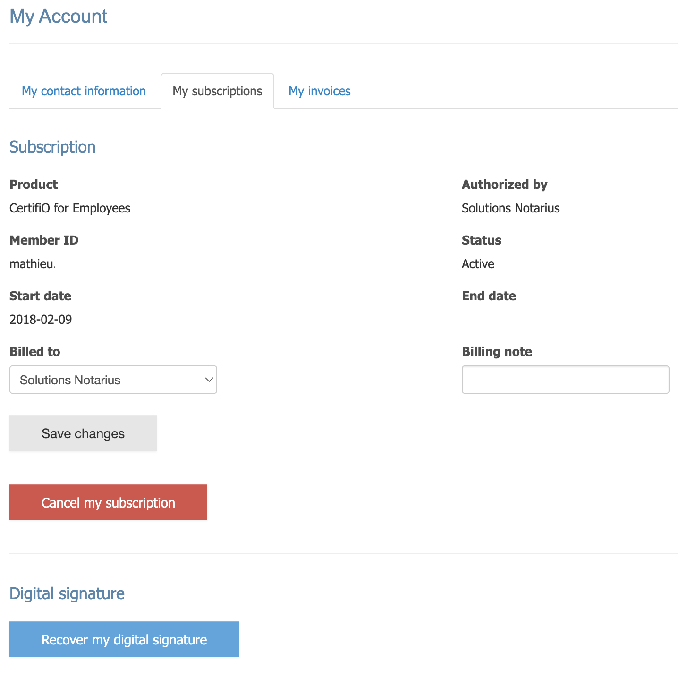Click the chevron arrow in Solutions Notarius dropdown
This screenshot has height=678, width=678.
point(208,380)
